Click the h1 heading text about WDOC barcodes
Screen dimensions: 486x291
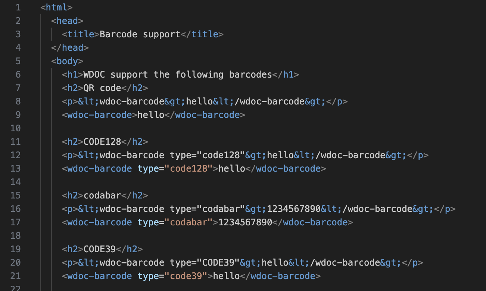(x=178, y=74)
